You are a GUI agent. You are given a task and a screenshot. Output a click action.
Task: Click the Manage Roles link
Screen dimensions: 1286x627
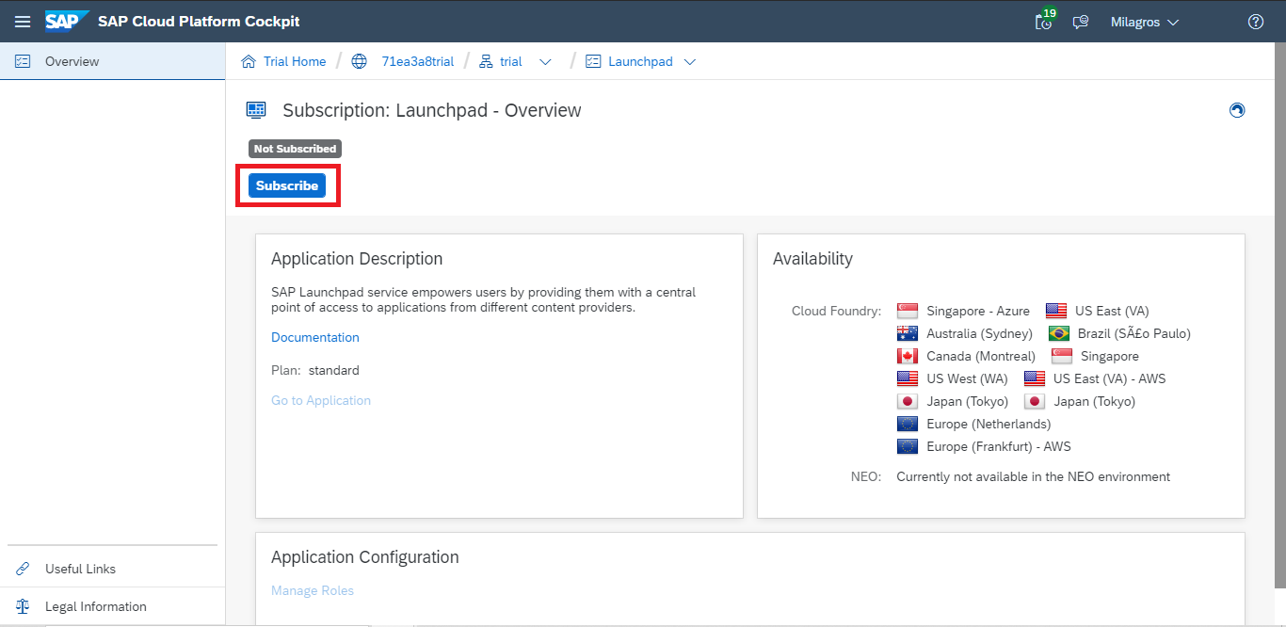click(x=312, y=590)
